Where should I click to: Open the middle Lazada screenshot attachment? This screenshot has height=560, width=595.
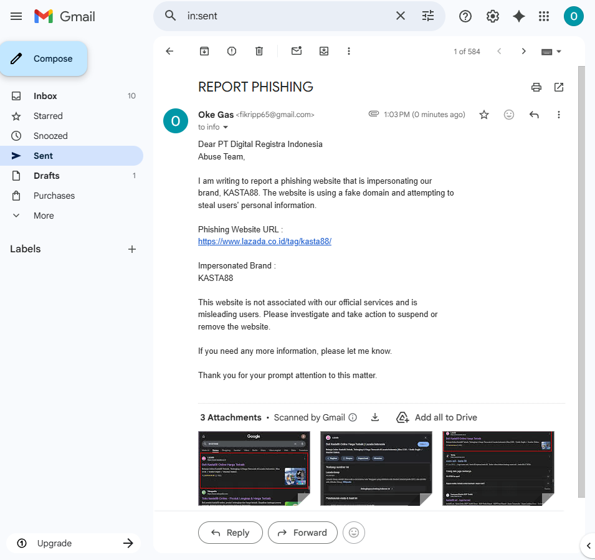pyautogui.click(x=376, y=468)
